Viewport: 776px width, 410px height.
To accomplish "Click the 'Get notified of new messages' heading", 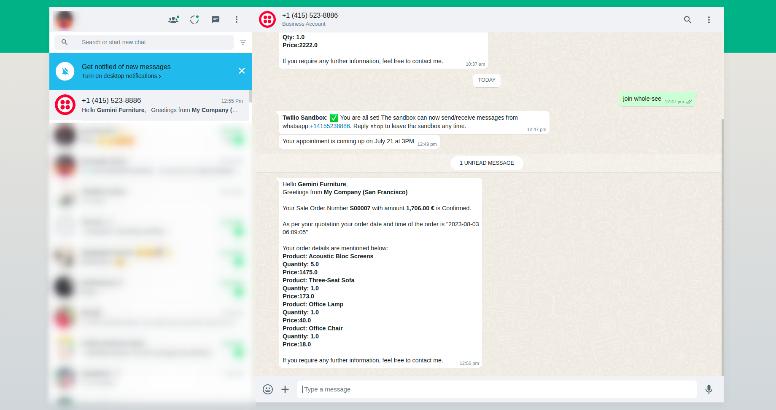I will pyautogui.click(x=126, y=67).
